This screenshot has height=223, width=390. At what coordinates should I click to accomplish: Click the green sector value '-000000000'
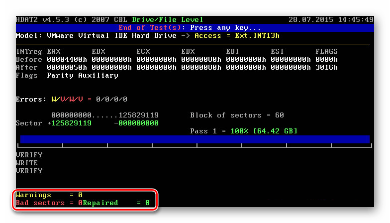click(x=136, y=123)
